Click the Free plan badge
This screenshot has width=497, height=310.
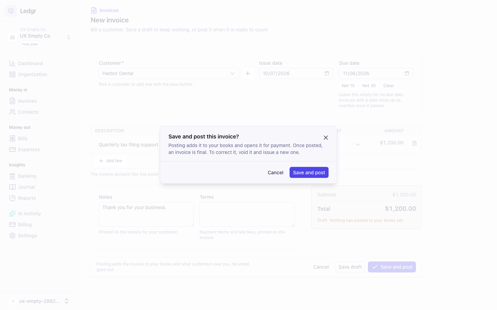coord(30,44)
